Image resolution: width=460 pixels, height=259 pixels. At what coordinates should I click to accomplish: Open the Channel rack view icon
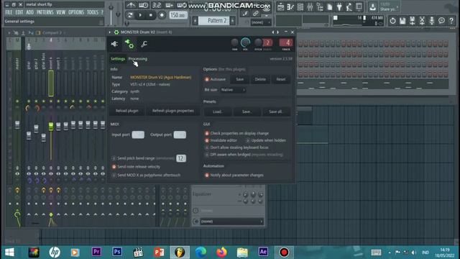point(300,6)
